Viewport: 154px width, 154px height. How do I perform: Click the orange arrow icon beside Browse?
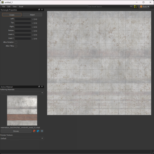(x=34, y=131)
